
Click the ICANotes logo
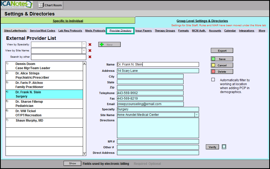click(x=17, y=5)
